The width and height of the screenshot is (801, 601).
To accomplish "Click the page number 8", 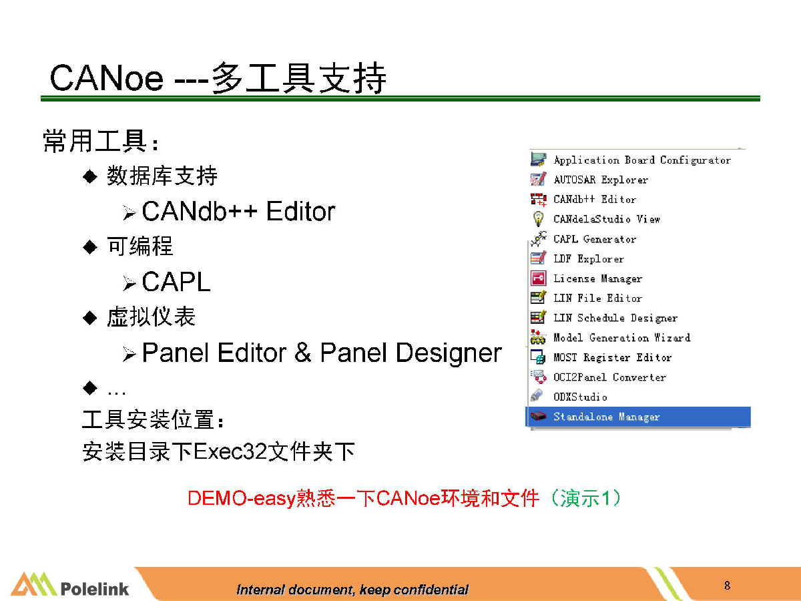I will click(727, 586).
